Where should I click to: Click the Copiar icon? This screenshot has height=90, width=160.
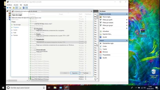pyautogui.click(x=100, y=49)
